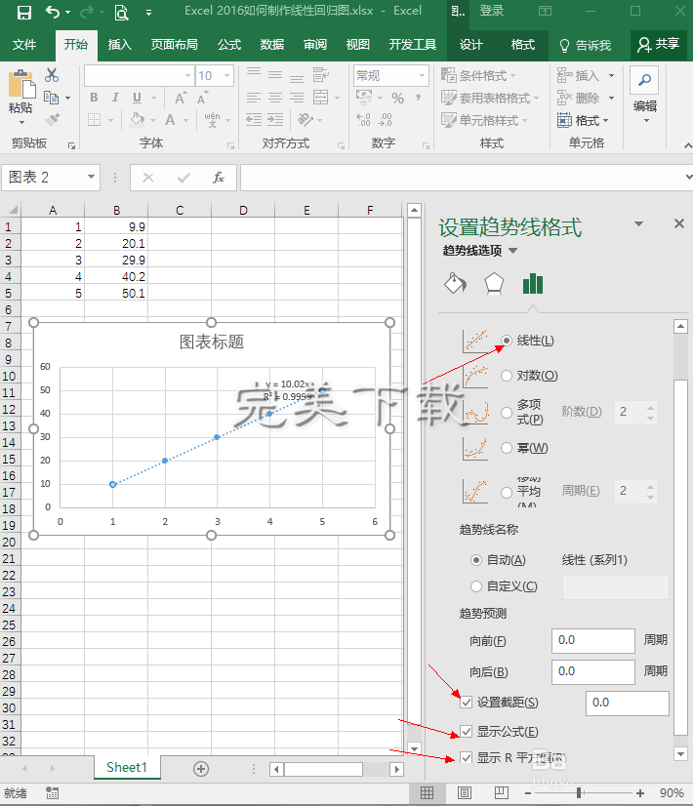Toggle the Set Intercept (设置截距) checkbox

(x=467, y=703)
